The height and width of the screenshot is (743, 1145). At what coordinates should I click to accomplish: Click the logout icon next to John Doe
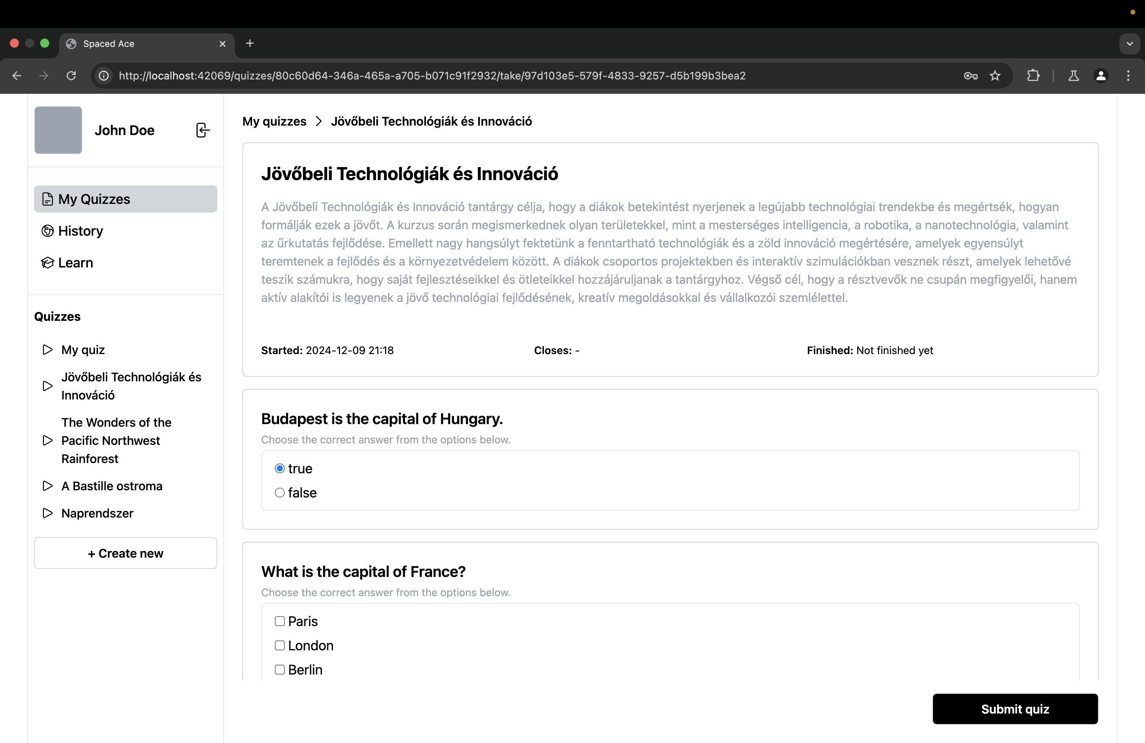pyautogui.click(x=203, y=130)
